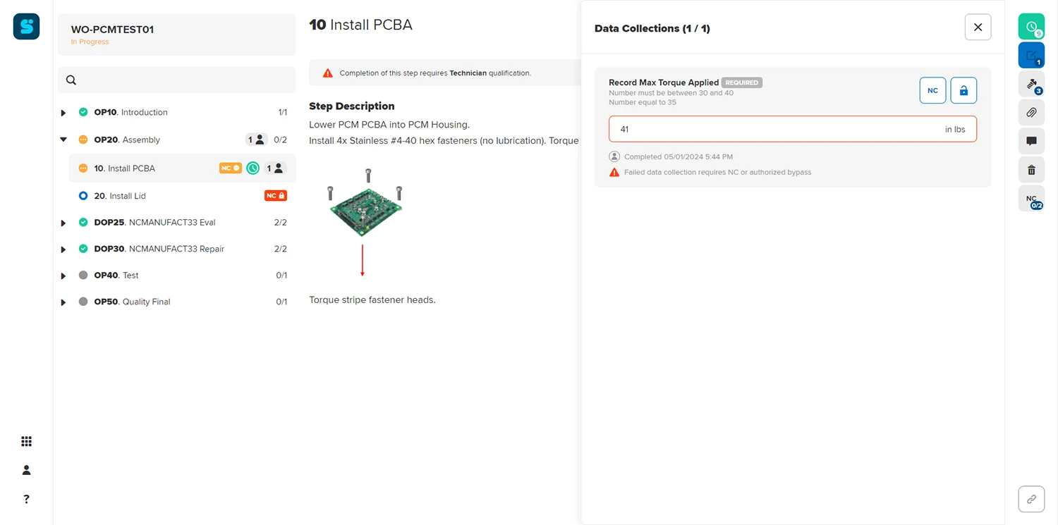Expand the OP10 Introduction operation
This screenshot has height=525, width=1058.
click(x=63, y=113)
